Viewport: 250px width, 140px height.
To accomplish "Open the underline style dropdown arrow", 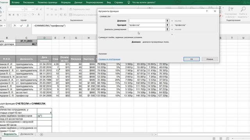I will click(20, 15).
